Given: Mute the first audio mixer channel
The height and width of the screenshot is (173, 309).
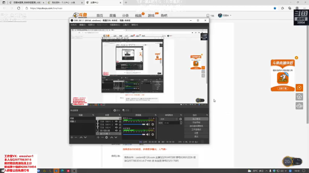Looking at the screenshot, I should pos(148,124).
